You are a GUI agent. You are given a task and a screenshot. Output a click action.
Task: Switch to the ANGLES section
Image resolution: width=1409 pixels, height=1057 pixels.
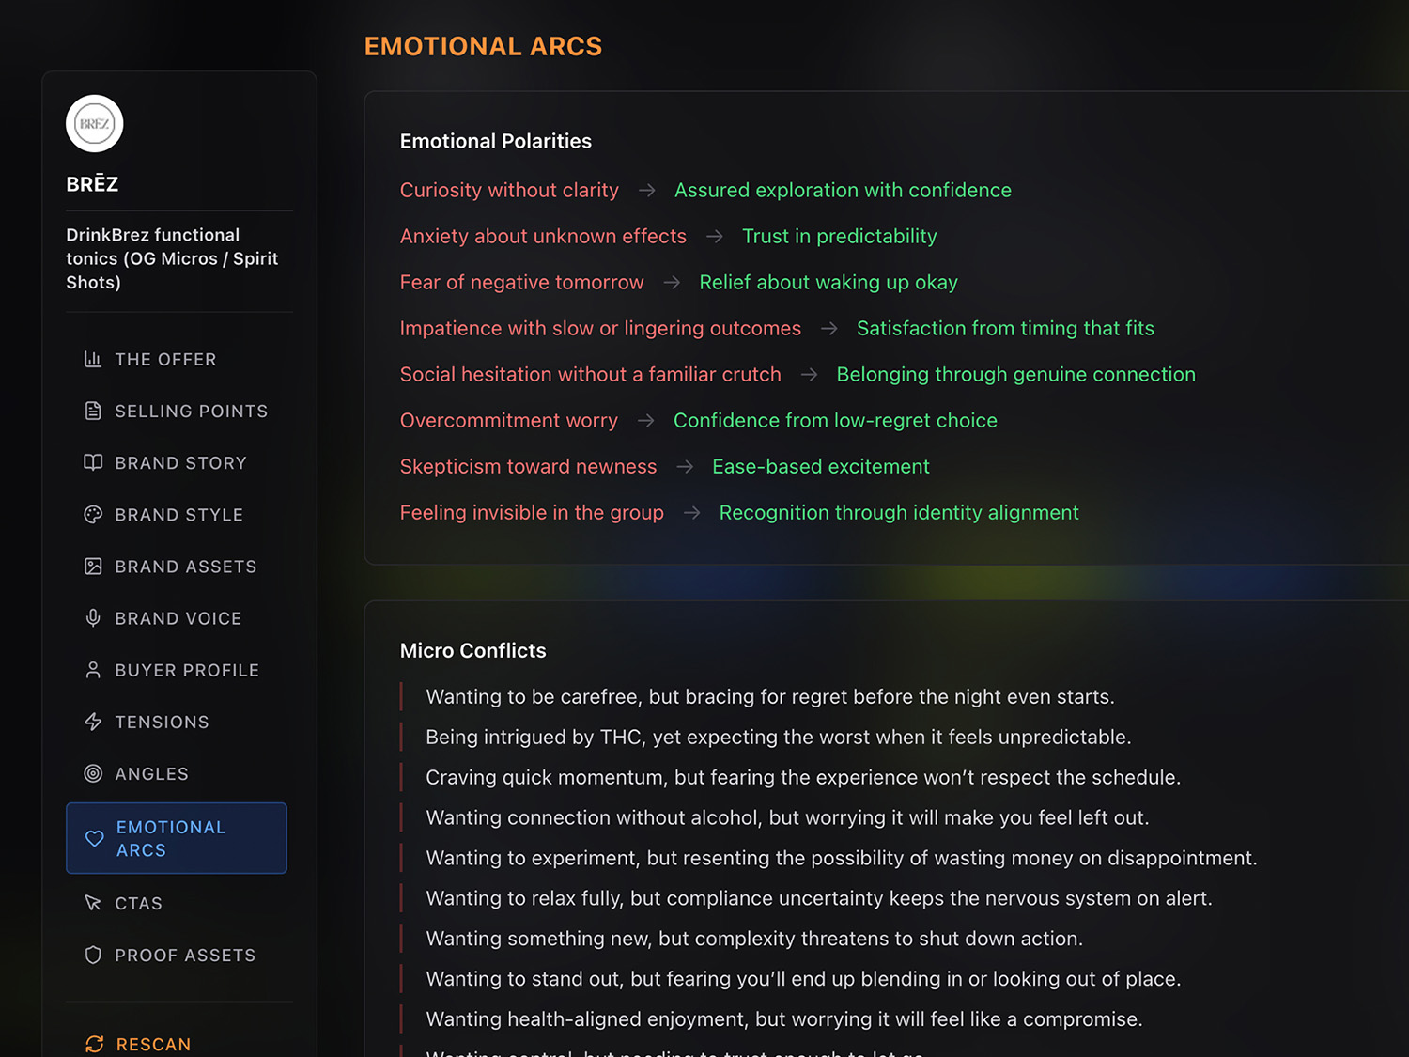coord(151,773)
